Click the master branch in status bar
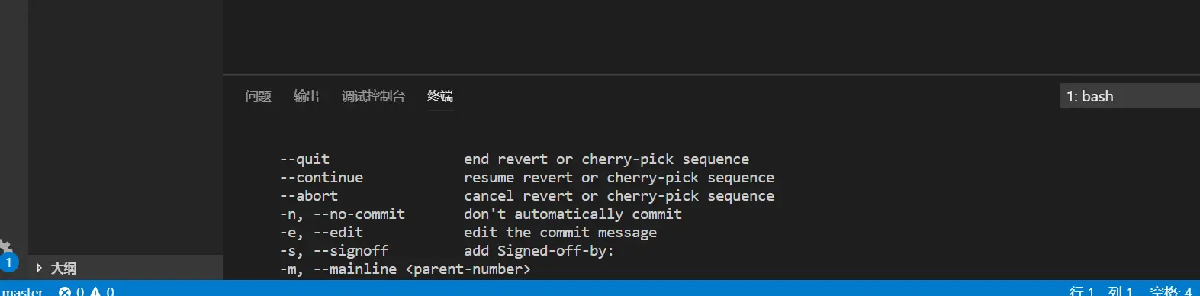 click(x=23, y=291)
